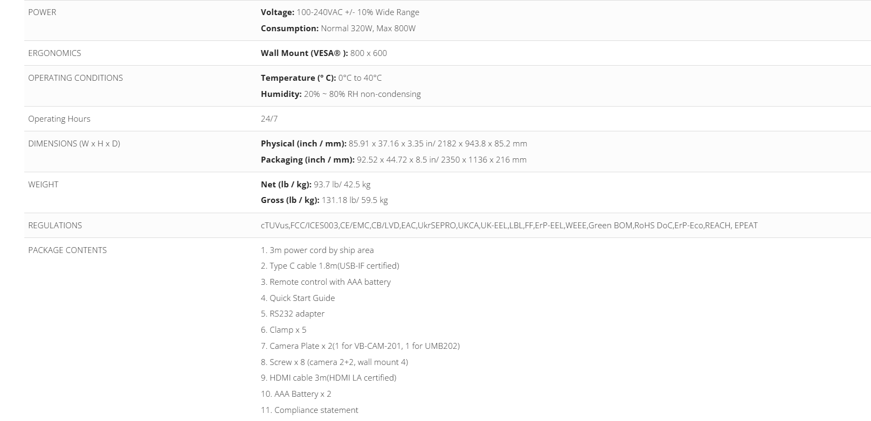Click the Humidity 20% ~ 80% line

click(x=341, y=94)
